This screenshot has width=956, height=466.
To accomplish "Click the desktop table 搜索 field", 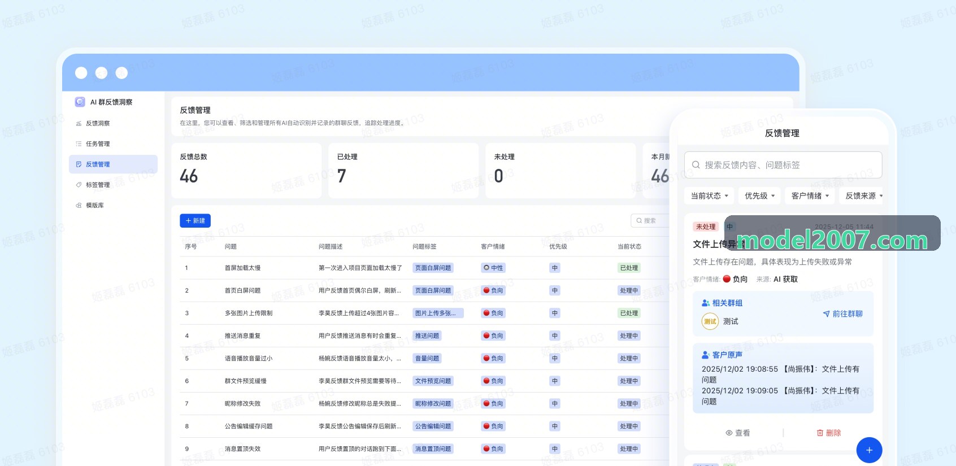I will [x=650, y=221].
